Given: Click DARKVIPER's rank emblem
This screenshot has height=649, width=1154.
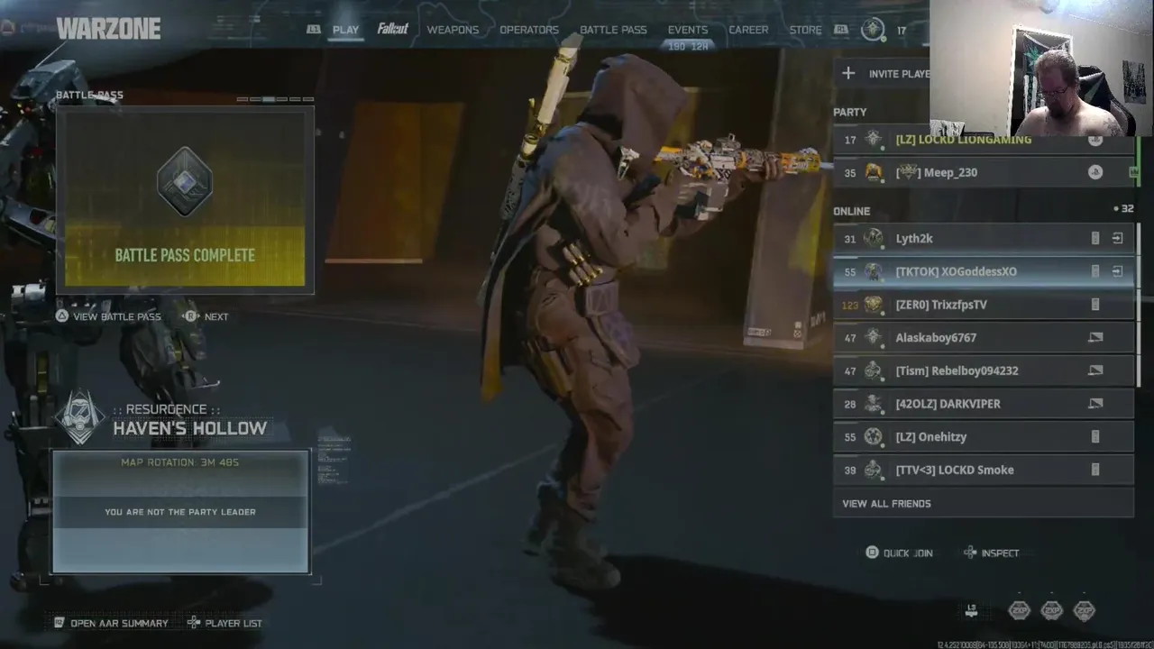Looking at the screenshot, I should [873, 404].
